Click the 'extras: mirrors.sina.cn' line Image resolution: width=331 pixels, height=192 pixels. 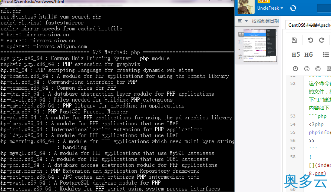(x=37, y=40)
